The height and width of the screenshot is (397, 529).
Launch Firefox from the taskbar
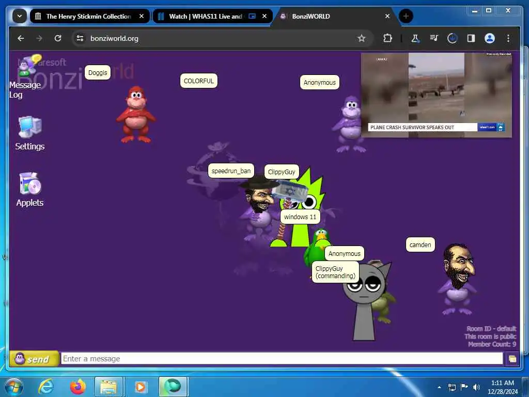pyautogui.click(x=77, y=387)
